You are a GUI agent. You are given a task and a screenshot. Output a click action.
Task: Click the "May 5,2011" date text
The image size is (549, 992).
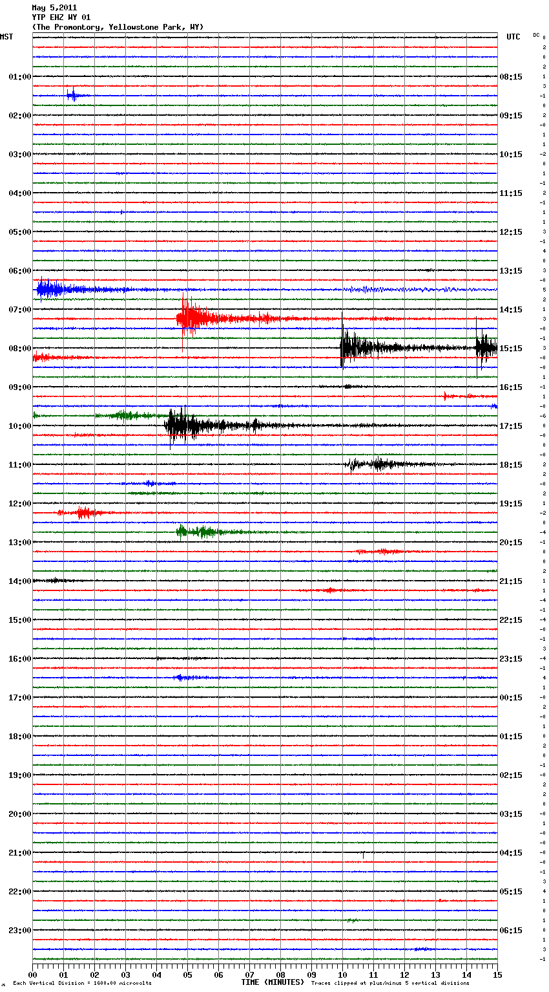[x=54, y=8]
